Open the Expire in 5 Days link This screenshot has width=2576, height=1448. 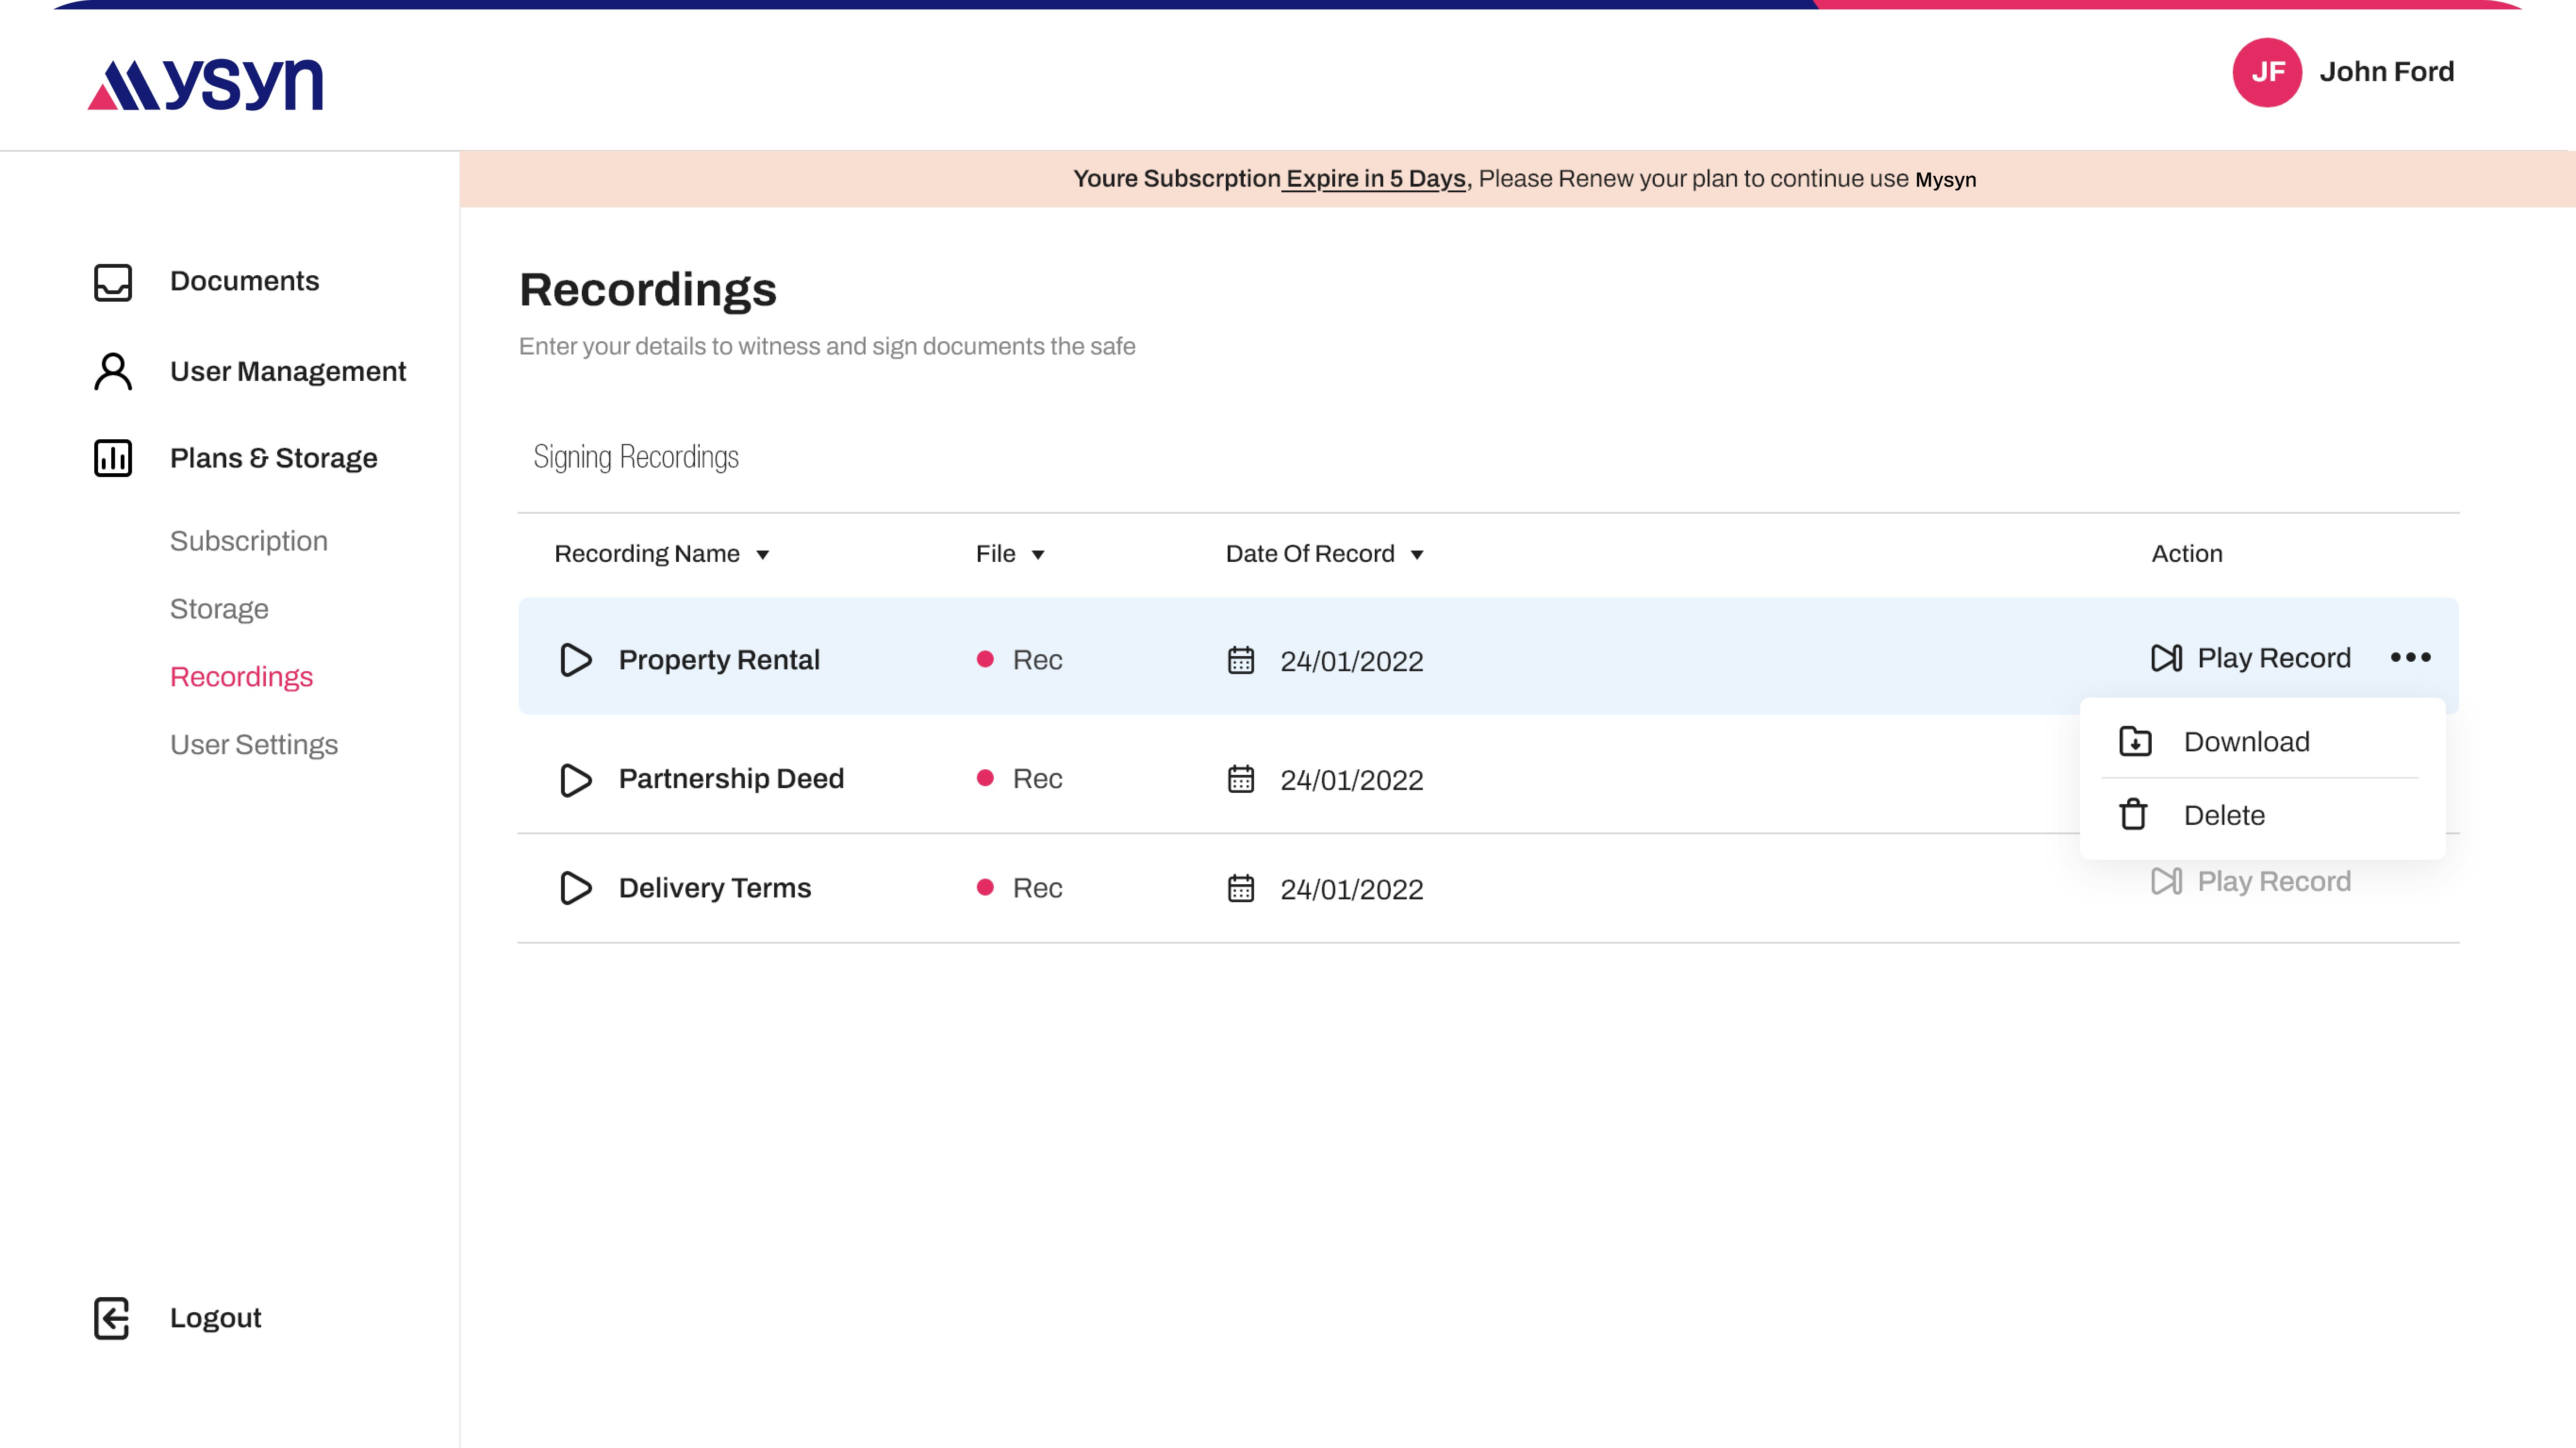(x=1375, y=179)
